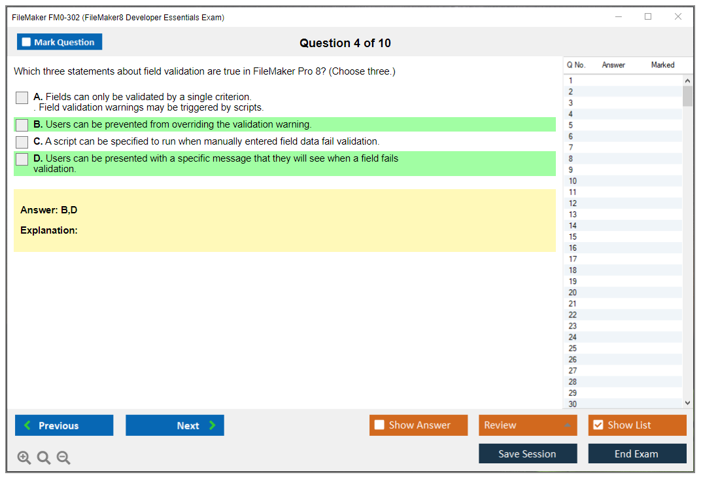Select answer option B checkbox
703x481 pixels.
22,125
